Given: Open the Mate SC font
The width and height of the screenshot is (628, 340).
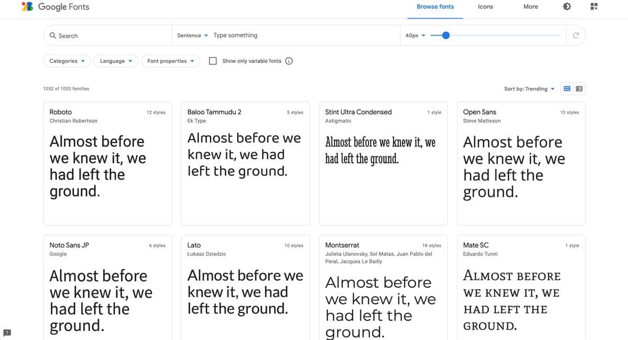Looking at the screenshot, I should pos(476,245).
